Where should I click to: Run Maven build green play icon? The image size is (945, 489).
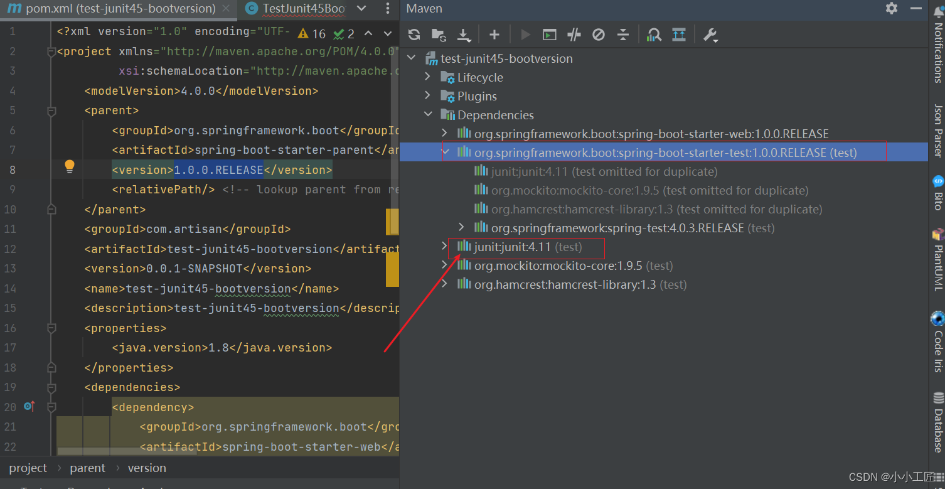pyautogui.click(x=526, y=35)
